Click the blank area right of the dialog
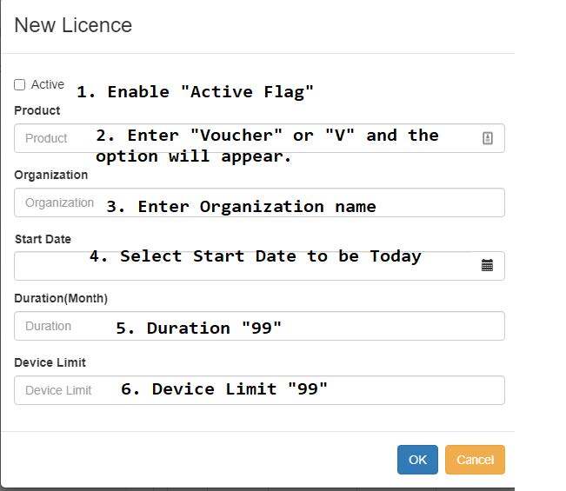 tap(540, 245)
